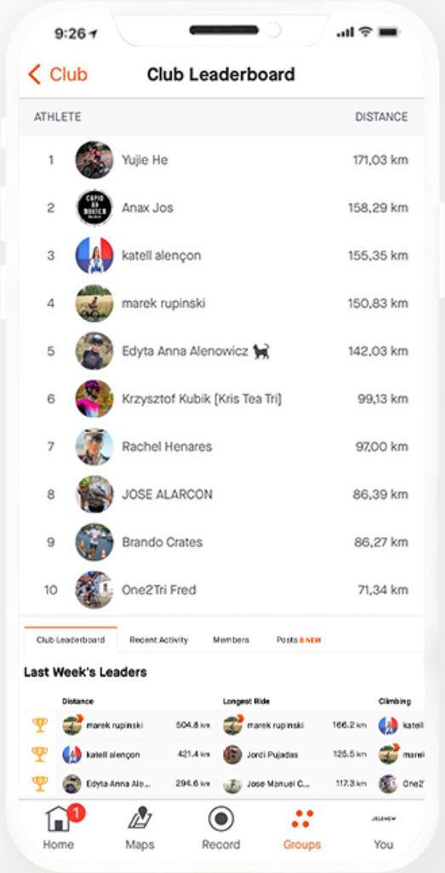Viewport: 445px width, 873px height.
Task: Open katell alençon's leaderboard entry
Action: coord(222,256)
